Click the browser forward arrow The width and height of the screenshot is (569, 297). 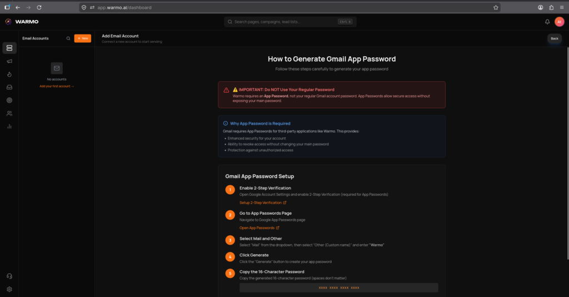28,7
